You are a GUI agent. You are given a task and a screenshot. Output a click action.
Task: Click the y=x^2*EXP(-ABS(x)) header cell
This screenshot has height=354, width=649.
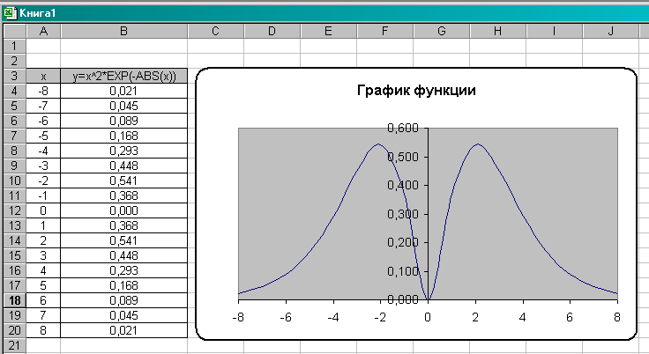point(123,76)
